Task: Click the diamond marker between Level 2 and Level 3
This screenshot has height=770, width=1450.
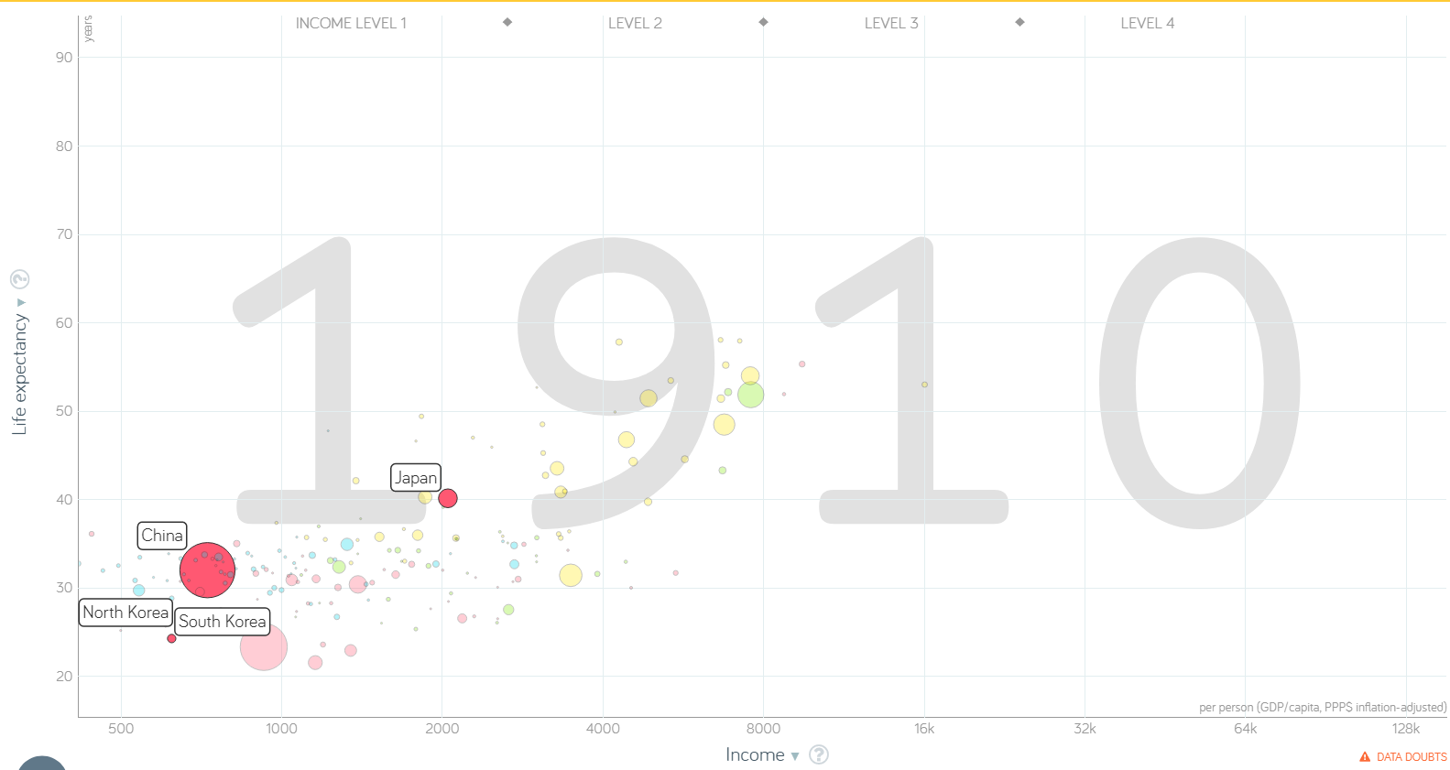Action: 763,22
